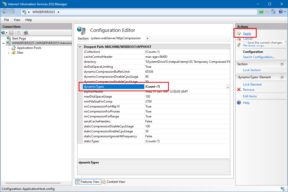Image resolution: width=288 pixels, height=192 pixels.
Task: Open the Section dropdown for httpCompression
Action: tap(147, 38)
